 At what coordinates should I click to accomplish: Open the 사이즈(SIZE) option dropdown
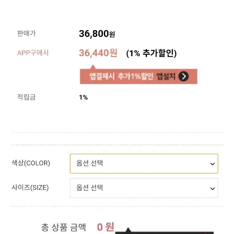coord(144,188)
